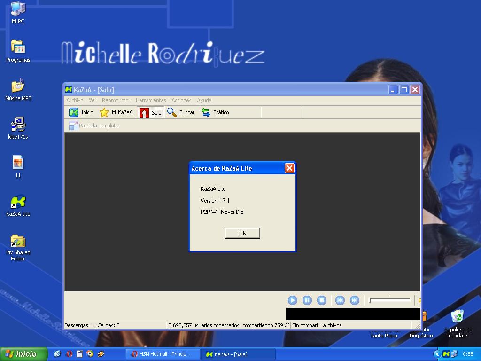Click the KaZaA system tray icon
Screen dimensions: 481x361
(446, 354)
